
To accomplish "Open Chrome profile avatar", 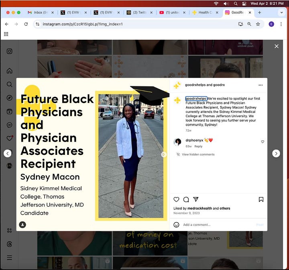I will click(271, 24).
